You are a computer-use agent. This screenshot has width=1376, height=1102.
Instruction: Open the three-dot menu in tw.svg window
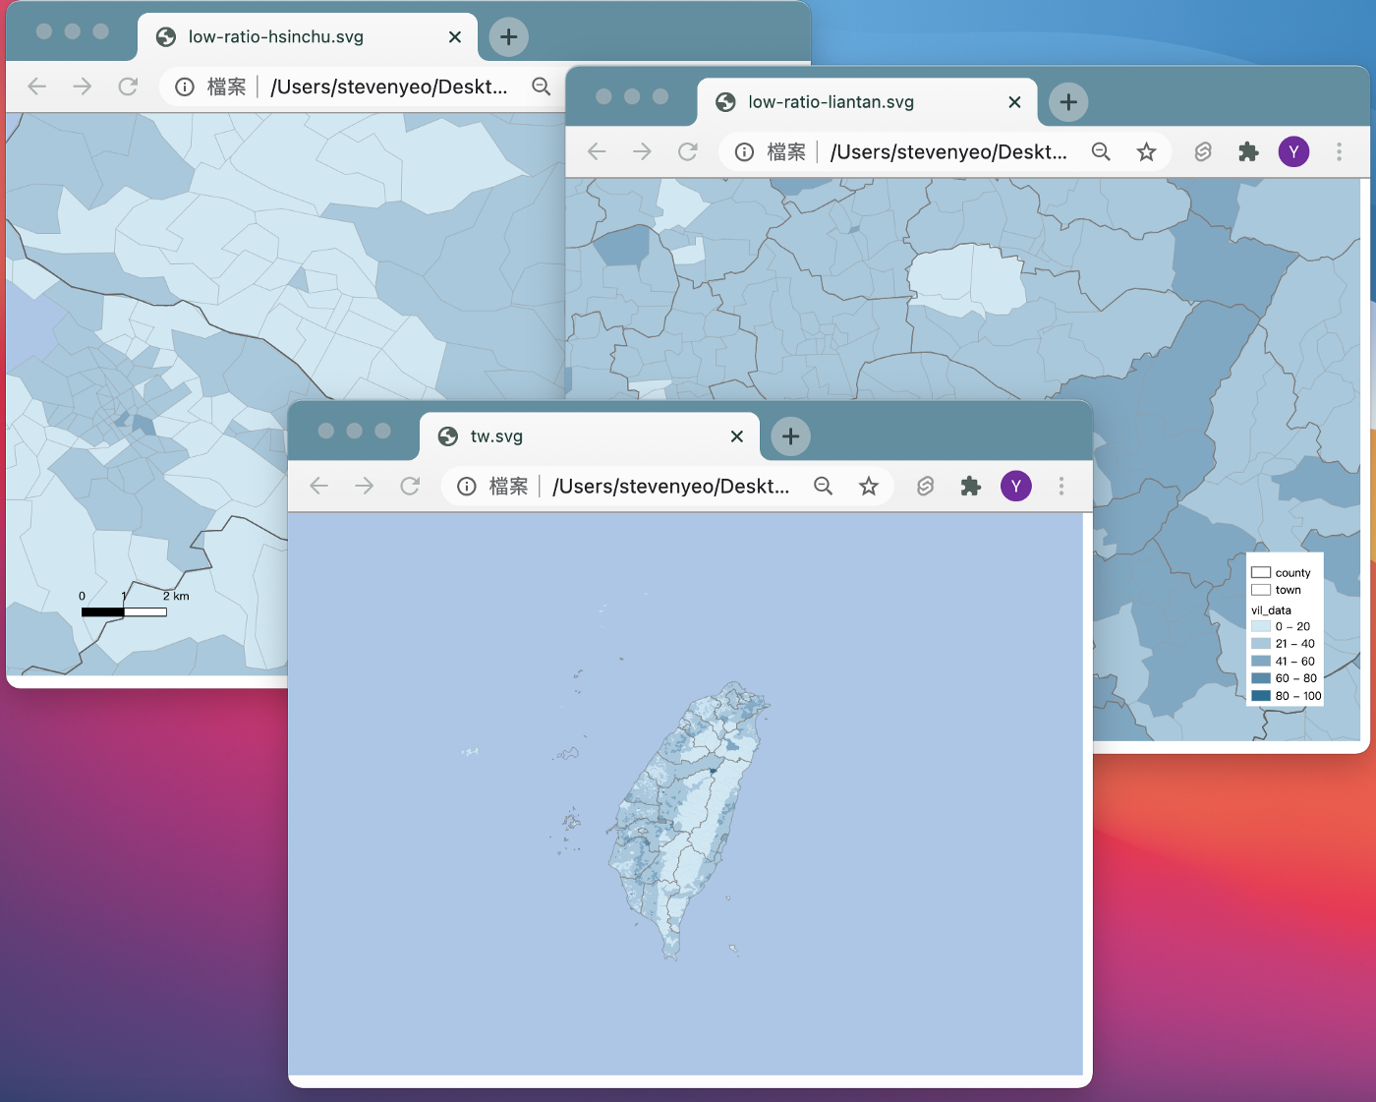tap(1061, 486)
